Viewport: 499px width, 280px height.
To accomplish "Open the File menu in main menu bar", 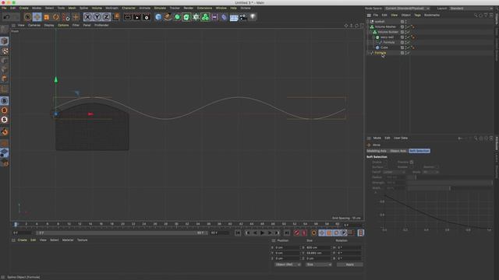I will pyautogui.click(x=4, y=8).
